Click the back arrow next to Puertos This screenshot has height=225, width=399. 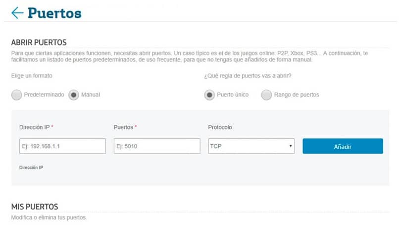[x=17, y=13]
